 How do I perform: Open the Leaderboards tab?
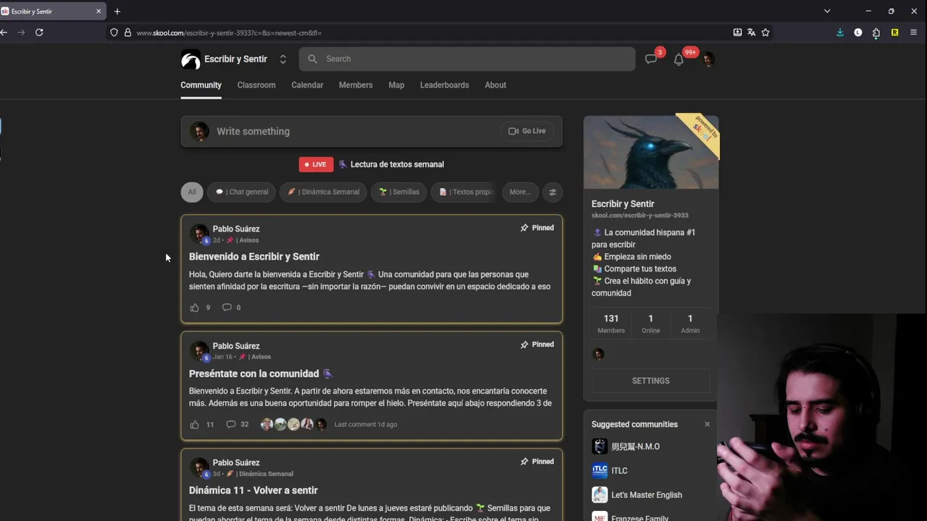coord(445,85)
